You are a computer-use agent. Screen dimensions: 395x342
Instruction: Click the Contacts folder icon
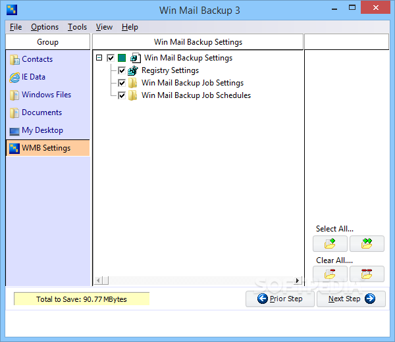coord(14,60)
